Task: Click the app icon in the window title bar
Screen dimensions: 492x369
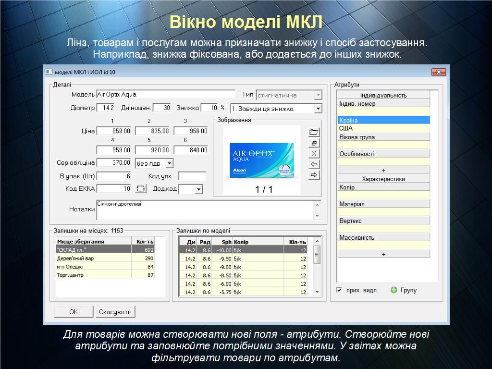Action: [49, 72]
